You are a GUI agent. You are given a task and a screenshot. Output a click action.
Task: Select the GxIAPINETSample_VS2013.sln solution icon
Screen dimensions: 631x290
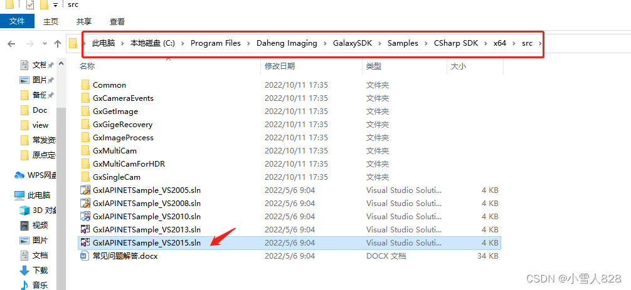pyautogui.click(x=85, y=230)
